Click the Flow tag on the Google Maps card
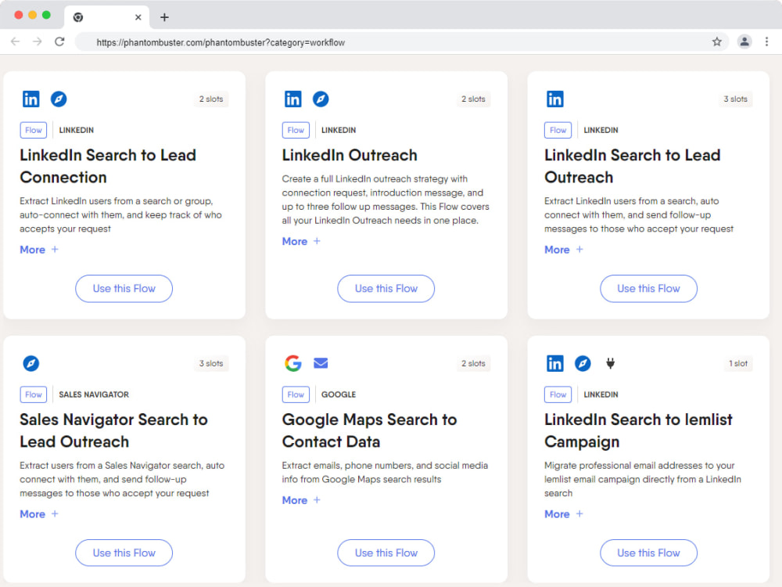This screenshot has height=587, width=782. 296,394
